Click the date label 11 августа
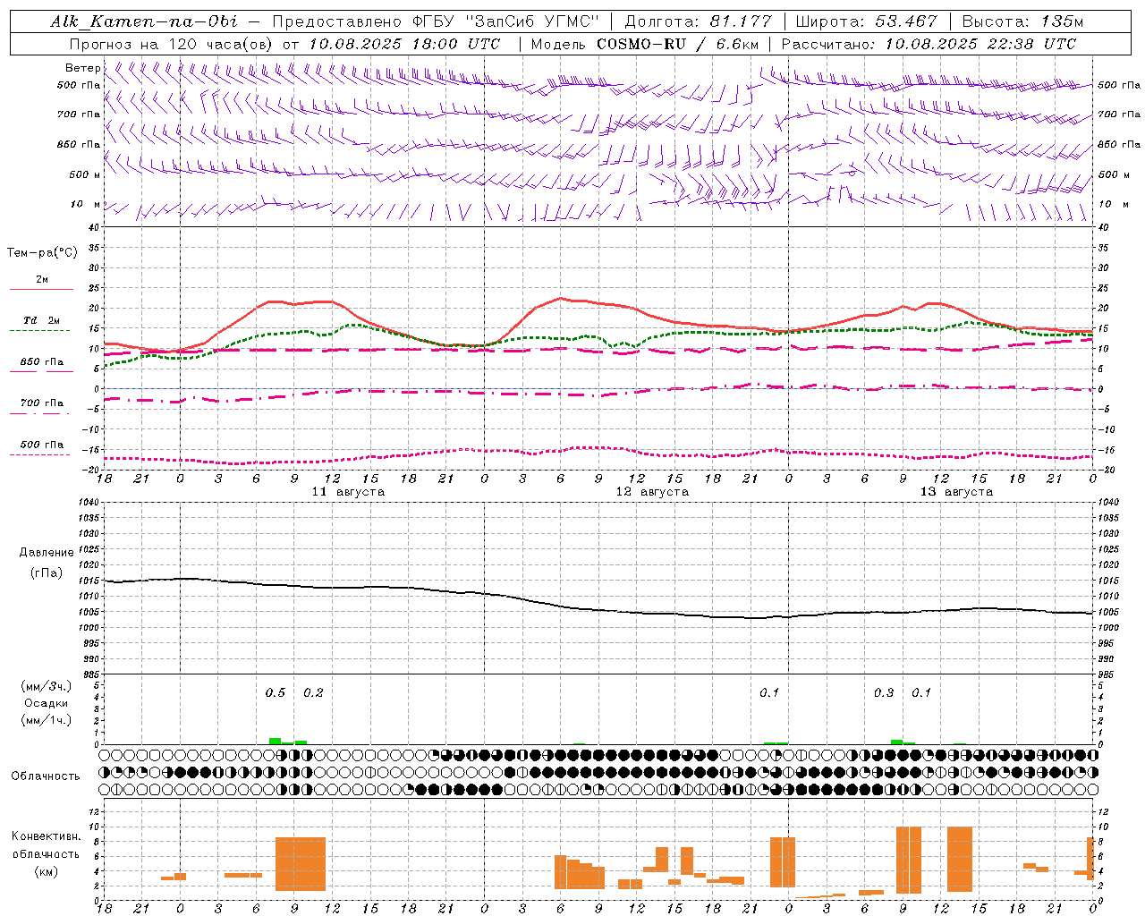 348,492
